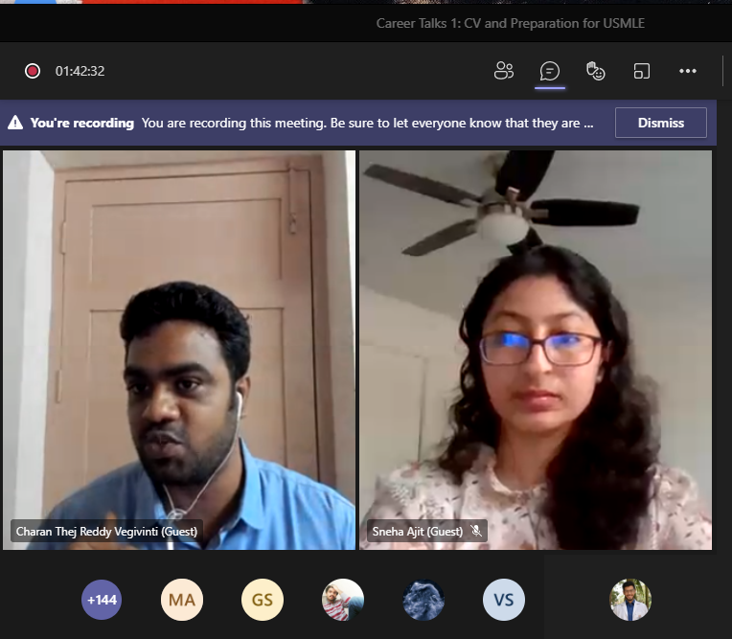Select the MA participant avatar
The width and height of the screenshot is (732, 639).
tap(182, 601)
